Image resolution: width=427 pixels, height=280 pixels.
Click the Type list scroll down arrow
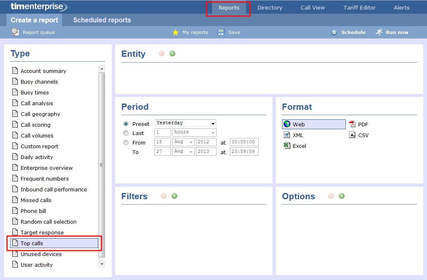click(x=102, y=263)
